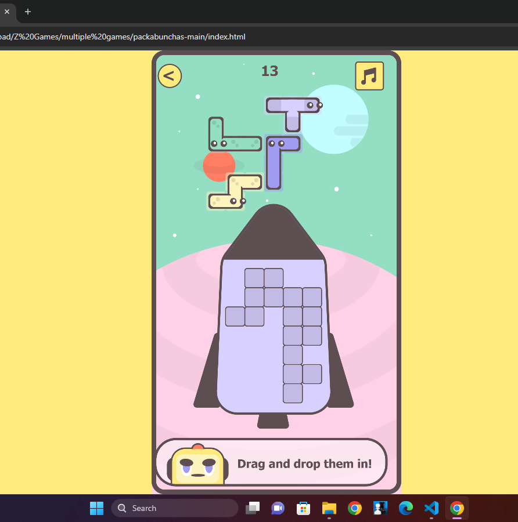518x522 pixels.
Task: Open a new browser tab
Action: tap(28, 12)
